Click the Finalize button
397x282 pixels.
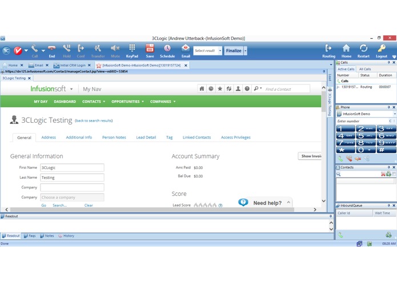(x=234, y=51)
